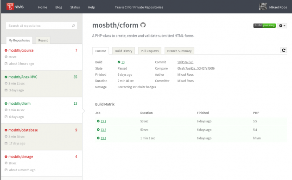Open the mosbth/cimage repository
This screenshot has height=180, width=292.
tap(21, 156)
